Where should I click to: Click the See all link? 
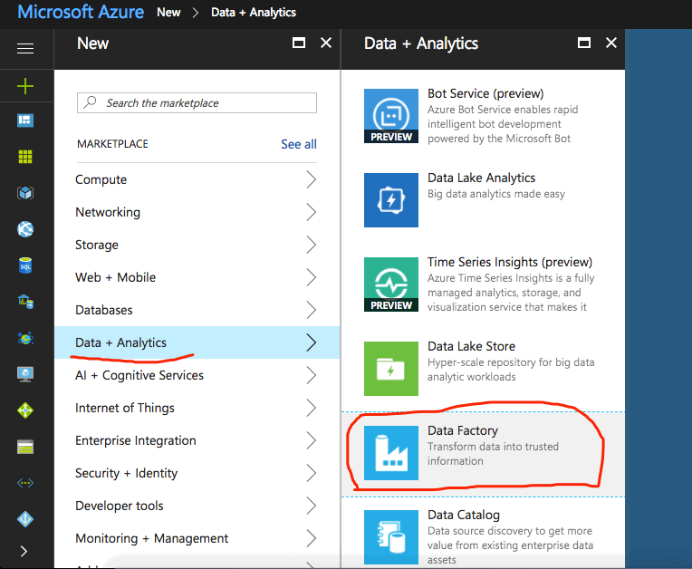pyautogui.click(x=299, y=144)
